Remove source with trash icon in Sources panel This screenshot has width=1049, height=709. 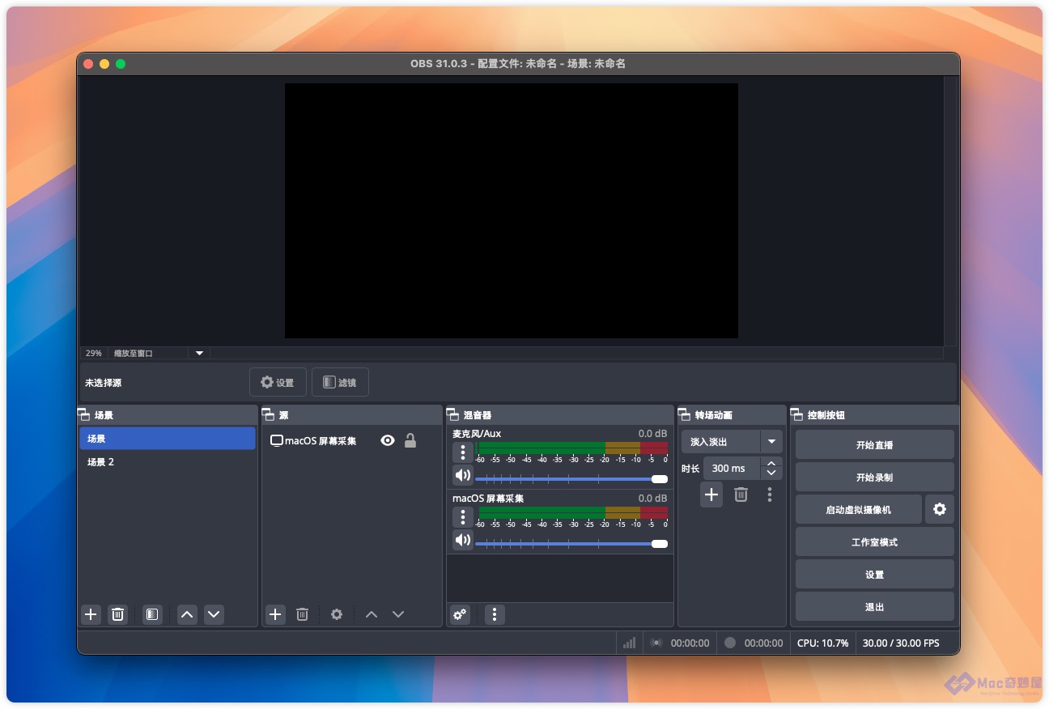[303, 614]
